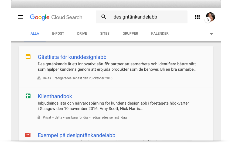Switch to the SITES tab
The width and height of the screenshot is (232, 143).
(105, 33)
